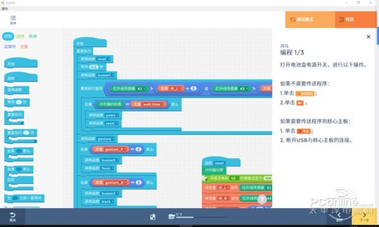Open the first reset function dropdown
This screenshot has width=379, height=227.
(104, 59)
